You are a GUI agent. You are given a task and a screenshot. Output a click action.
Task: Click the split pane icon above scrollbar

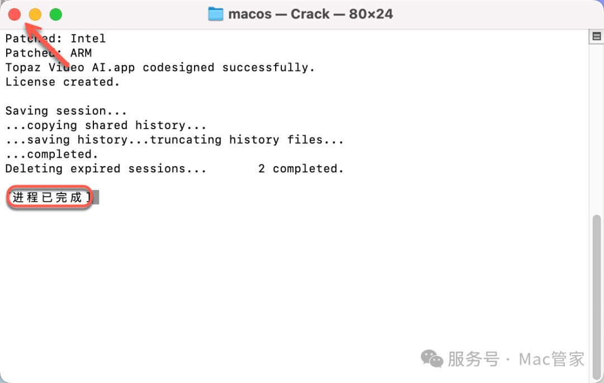coord(596,37)
